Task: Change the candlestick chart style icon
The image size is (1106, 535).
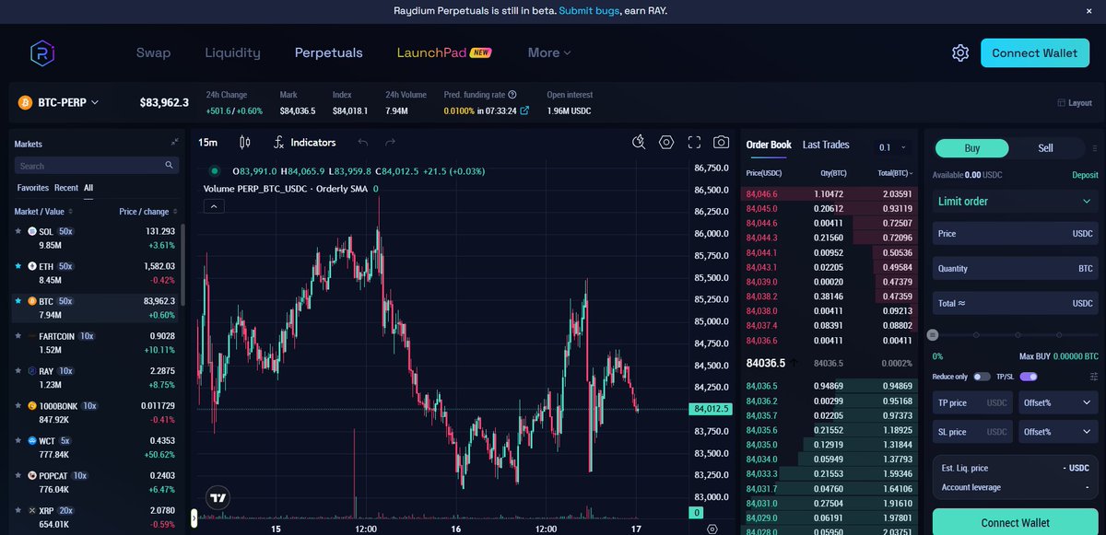Action: 244,142
